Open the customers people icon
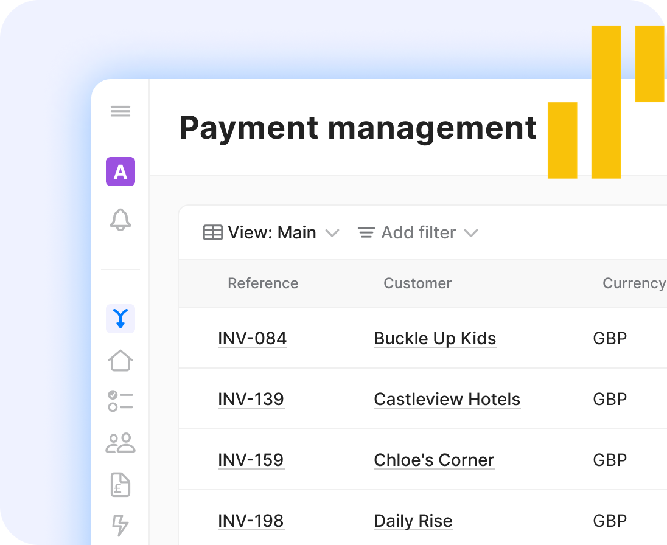Image resolution: width=667 pixels, height=545 pixels. click(x=120, y=443)
